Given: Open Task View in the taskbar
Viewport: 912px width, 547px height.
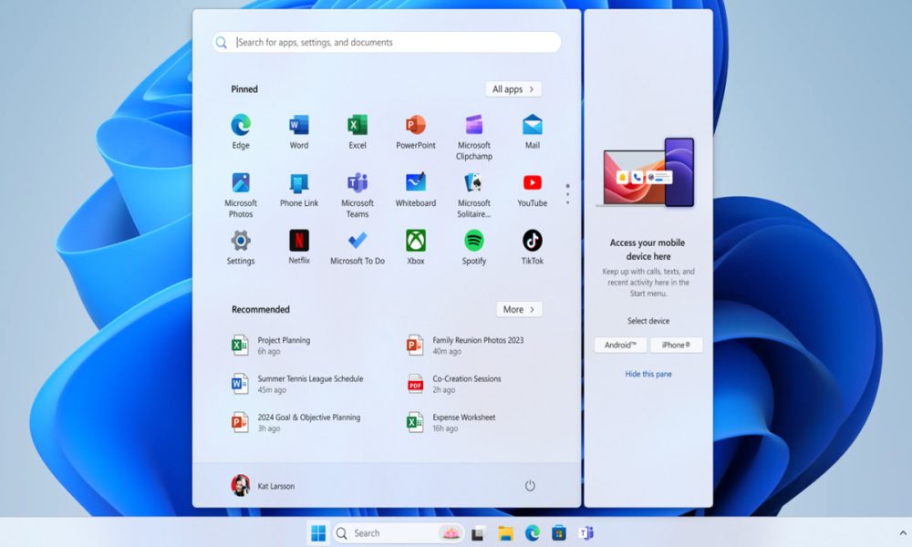Looking at the screenshot, I should pyautogui.click(x=479, y=533).
